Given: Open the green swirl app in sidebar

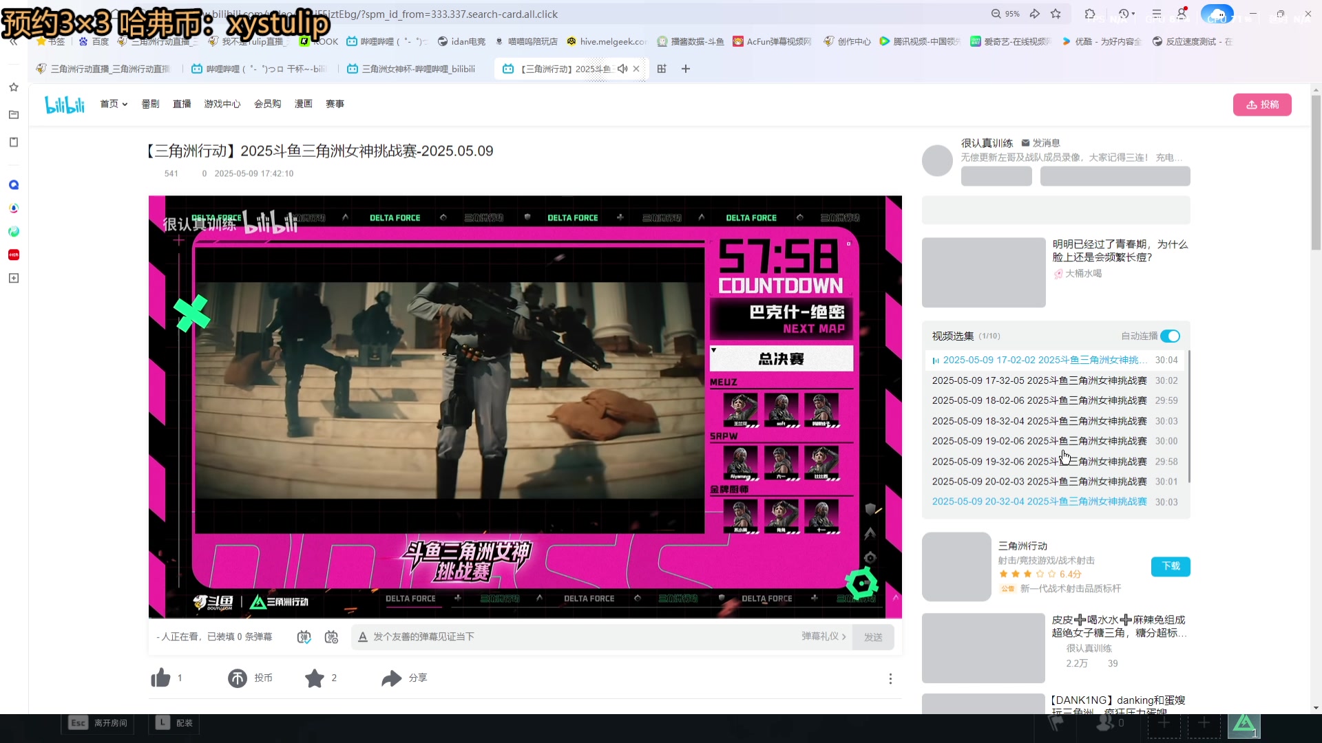Looking at the screenshot, I should coord(14,232).
